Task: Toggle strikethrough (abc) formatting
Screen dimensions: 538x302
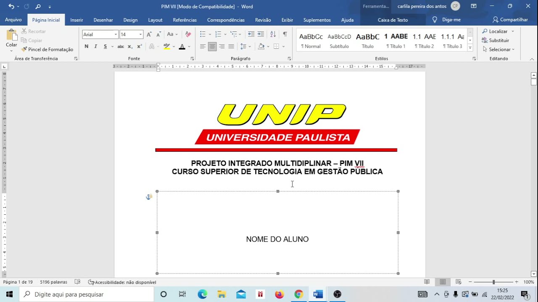Action: click(121, 47)
